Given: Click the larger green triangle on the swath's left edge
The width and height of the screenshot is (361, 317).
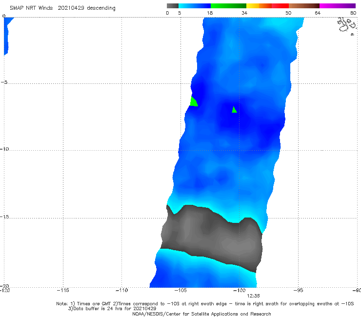Looking at the screenshot, I should tap(193, 102).
